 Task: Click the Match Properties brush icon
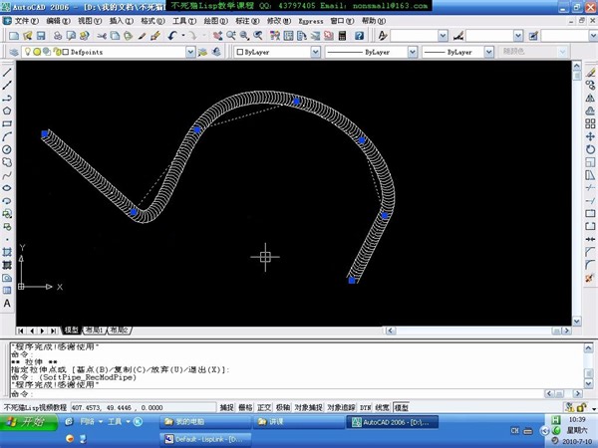click(x=154, y=36)
